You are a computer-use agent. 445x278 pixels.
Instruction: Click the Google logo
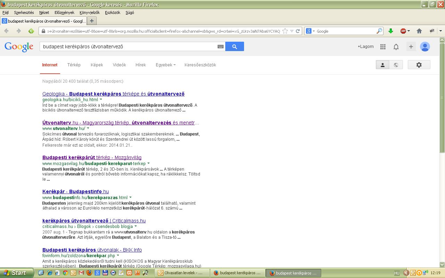coord(19,47)
